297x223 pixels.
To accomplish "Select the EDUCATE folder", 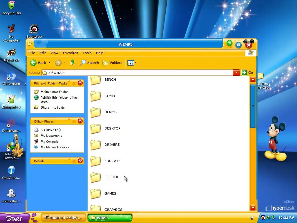I will [105, 161].
